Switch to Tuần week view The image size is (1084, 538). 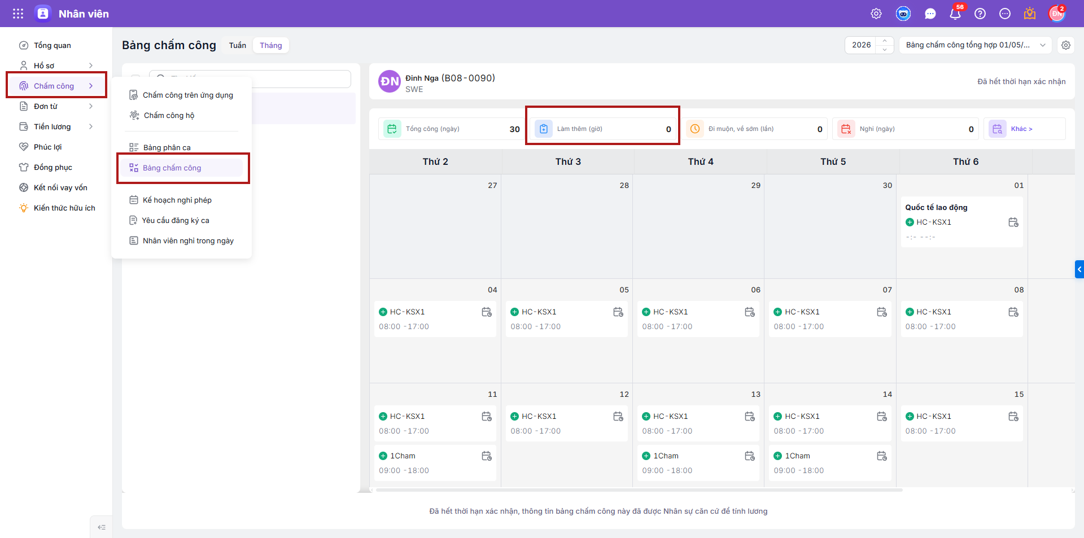pos(238,45)
